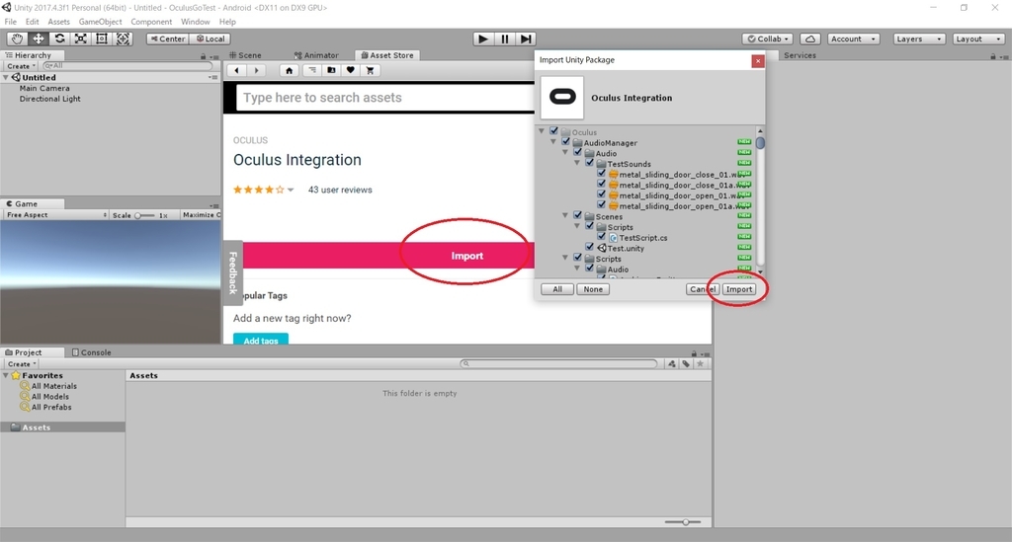Open the Free Aspect dropdown in Game view

click(56, 214)
